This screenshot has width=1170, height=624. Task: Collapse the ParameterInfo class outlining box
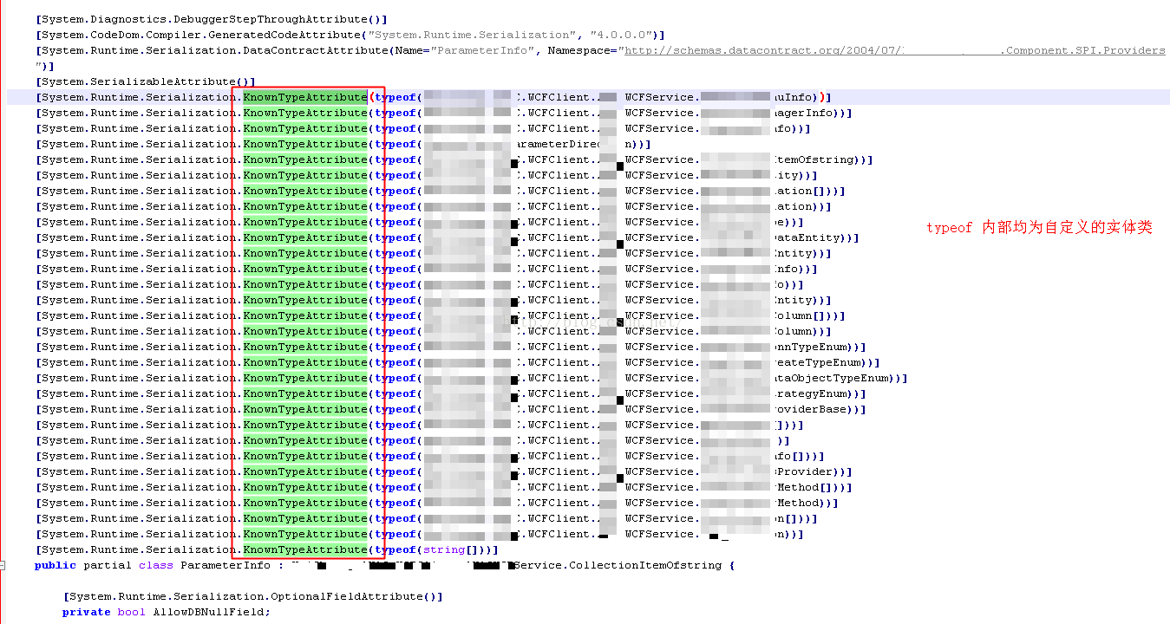pyautogui.click(x=3, y=565)
